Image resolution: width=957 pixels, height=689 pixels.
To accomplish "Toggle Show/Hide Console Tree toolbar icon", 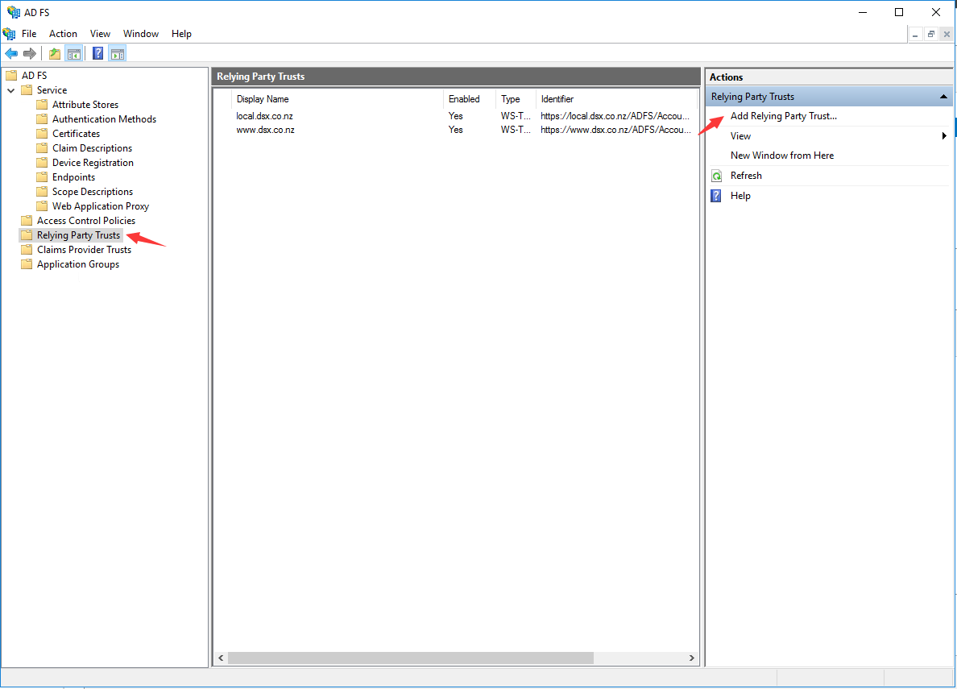I will [74, 54].
